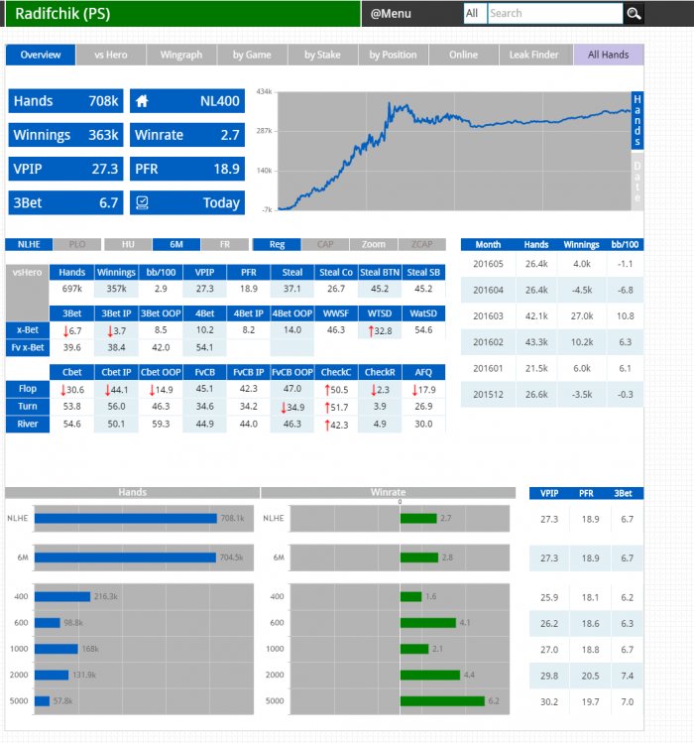Click the calendar check icon beside Today

(x=142, y=202)
